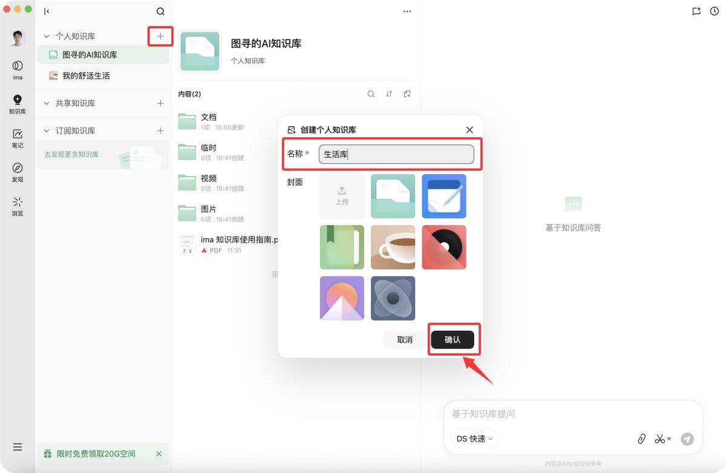Click the 内容(2) label

tap(189, 94)
